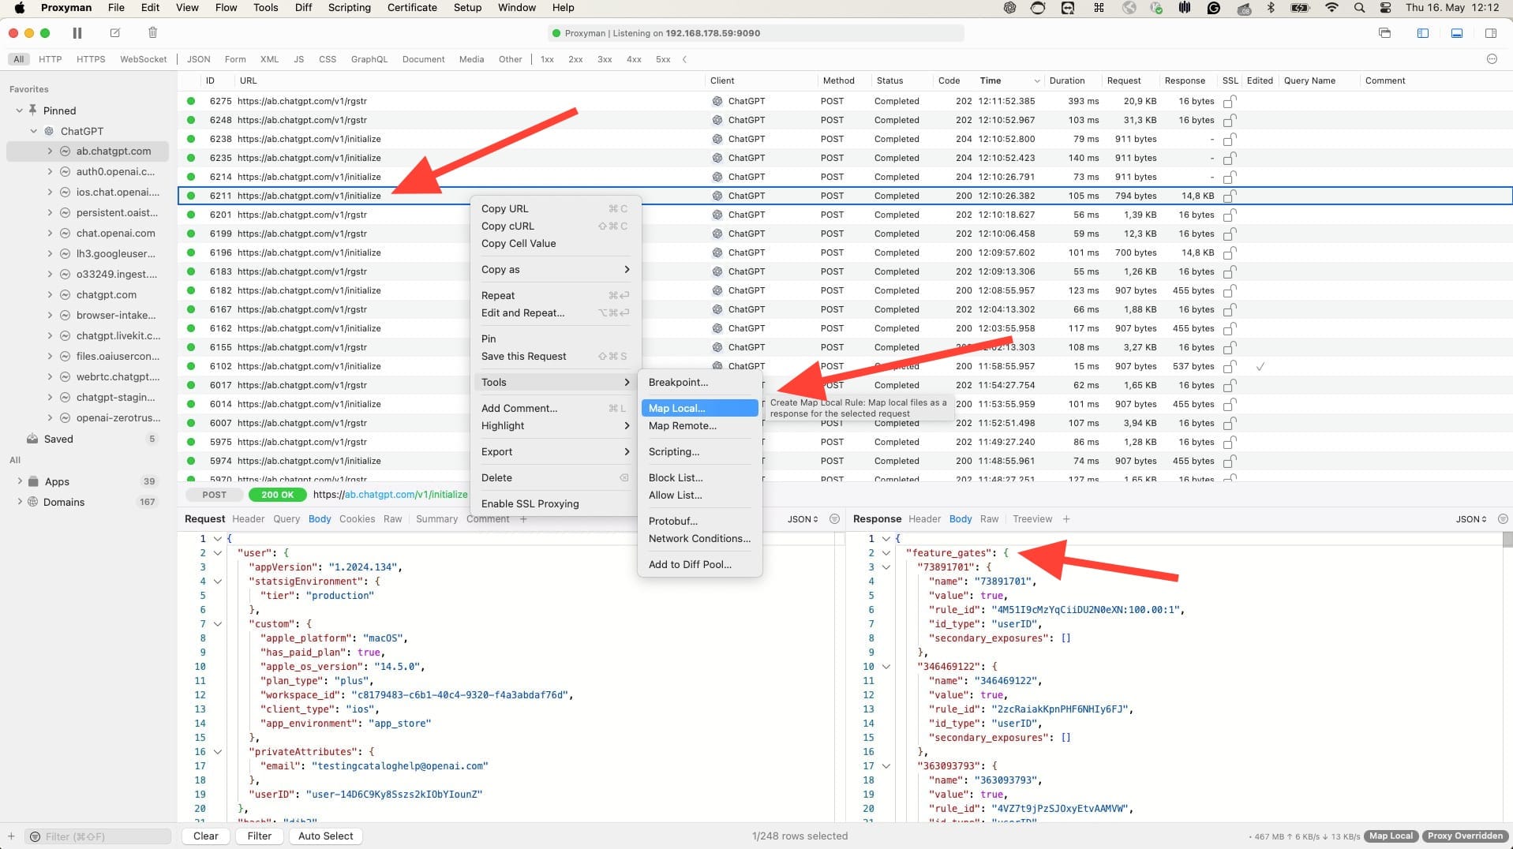Open Spotlight search in the menu bar

1359,8
